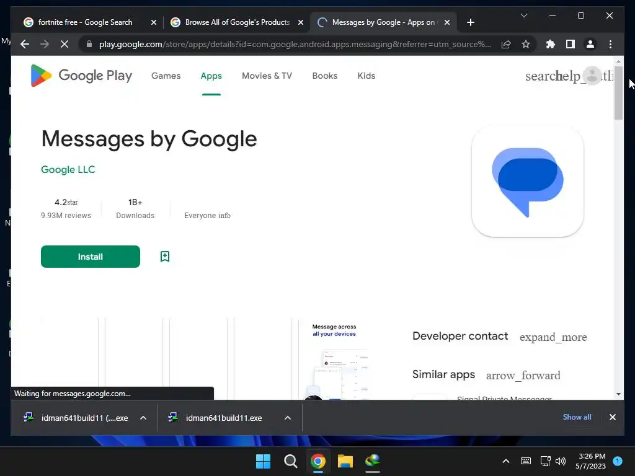
Task: Open Books section in Google Play
Action: click(x=325, y=76)
